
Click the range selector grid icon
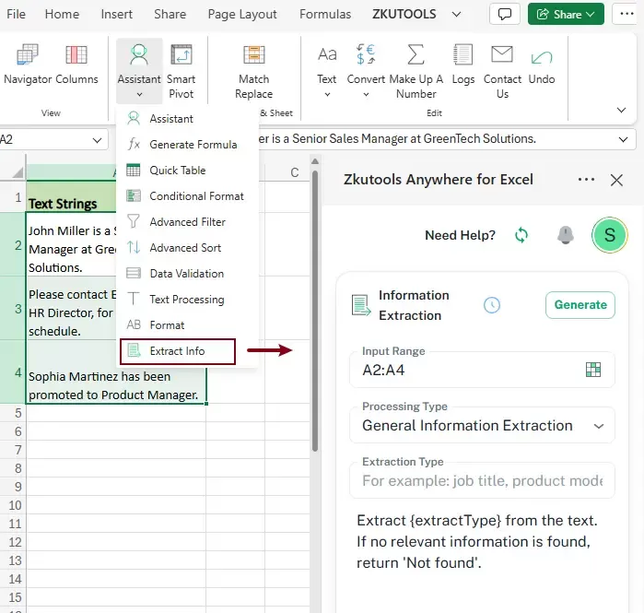[x=593, y=370]
